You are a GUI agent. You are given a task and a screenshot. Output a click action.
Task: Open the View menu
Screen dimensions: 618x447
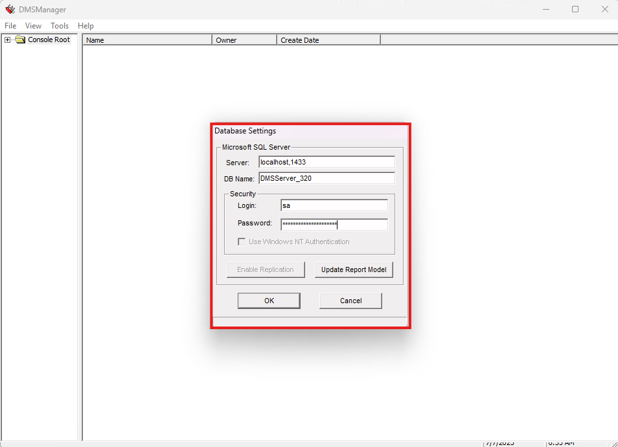33,26
